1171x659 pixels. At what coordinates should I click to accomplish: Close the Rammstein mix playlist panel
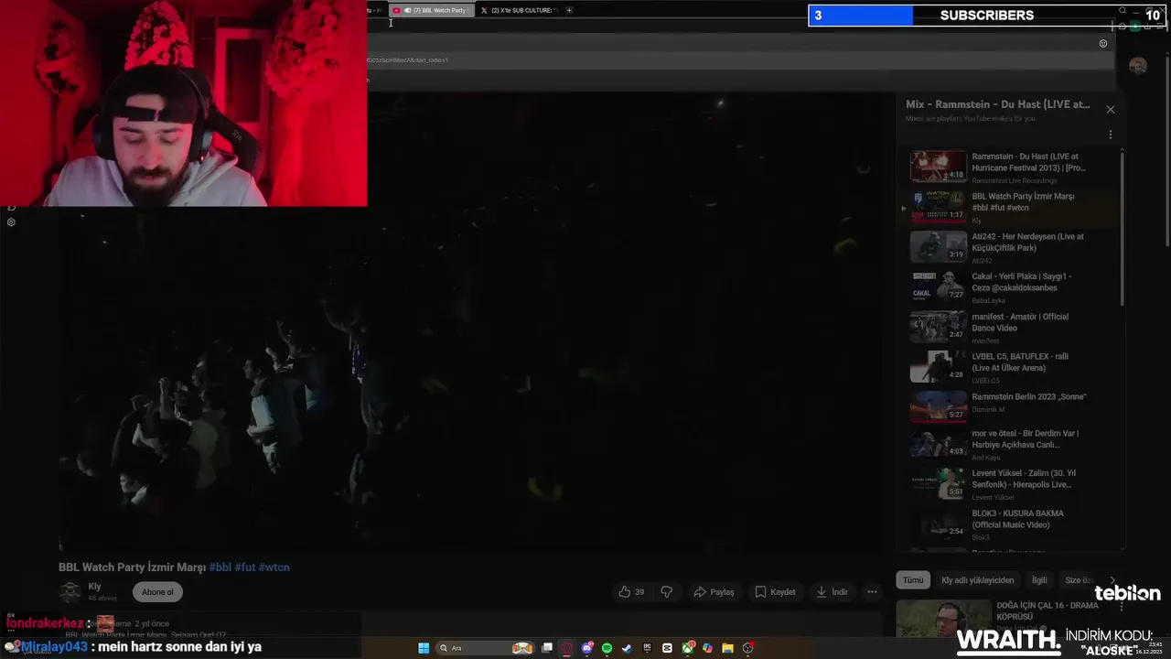pyautogui.click(x=1111, y=109)
